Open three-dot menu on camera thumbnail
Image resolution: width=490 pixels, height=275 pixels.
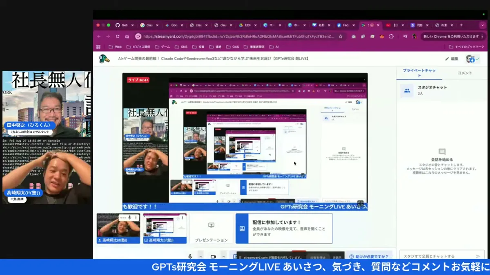point(136,218)
